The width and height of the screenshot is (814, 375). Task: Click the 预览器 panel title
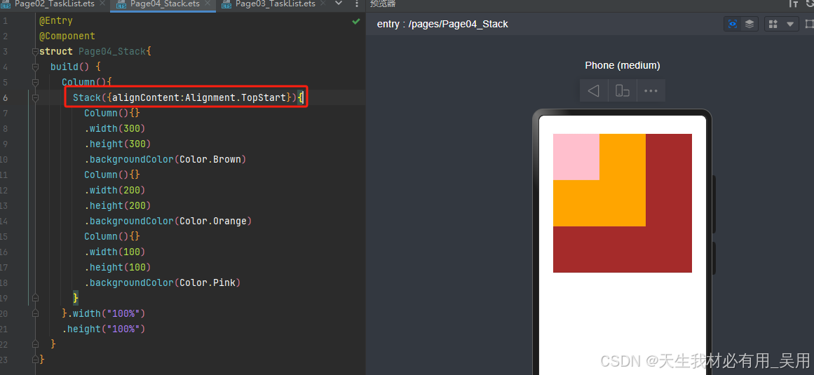click(x=383, y=4)
